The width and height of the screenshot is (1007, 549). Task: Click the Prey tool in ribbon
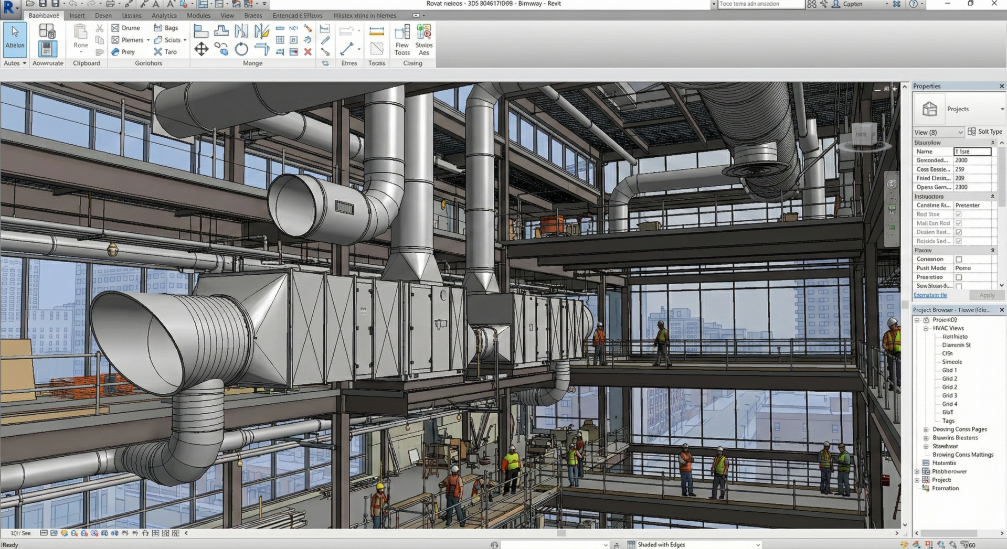click(123, 52)
